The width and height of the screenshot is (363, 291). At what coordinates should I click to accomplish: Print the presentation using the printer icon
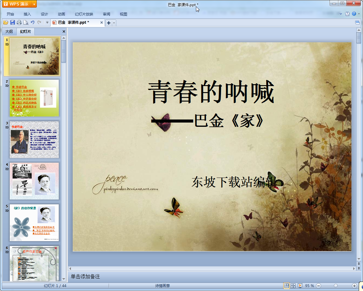[x=19, y=23]
